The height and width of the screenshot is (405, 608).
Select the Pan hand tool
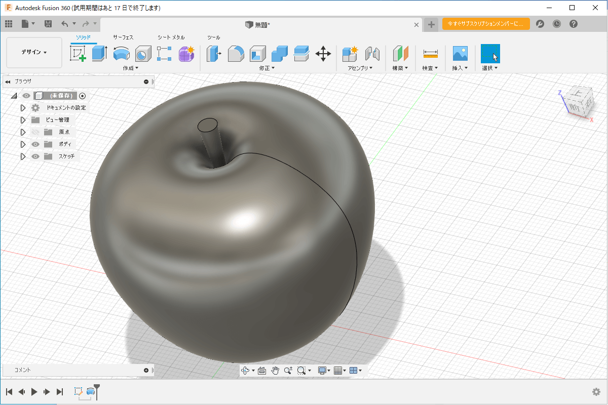(275, 371)
